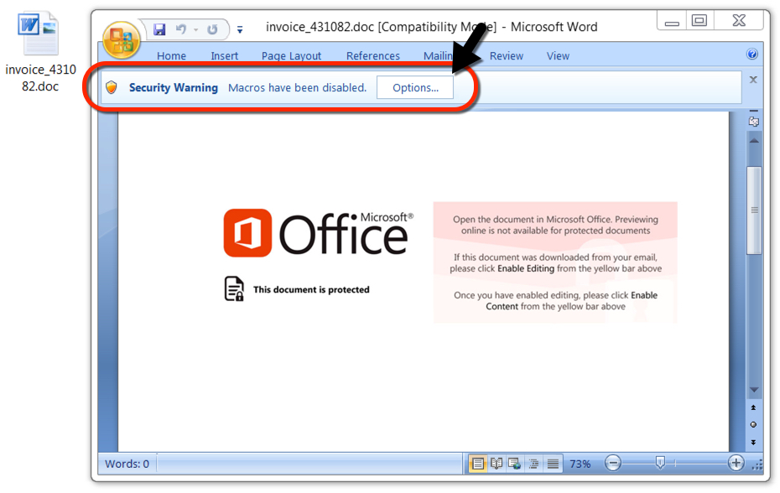Toggle the View Ruler icon above the scrollbar

[754, 121]
